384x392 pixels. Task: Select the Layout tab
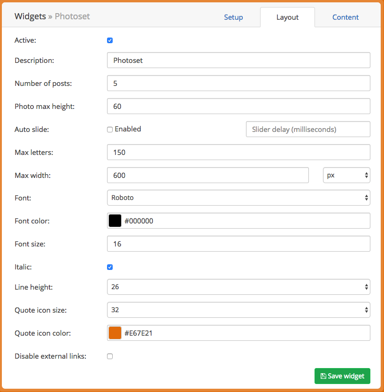287,17
